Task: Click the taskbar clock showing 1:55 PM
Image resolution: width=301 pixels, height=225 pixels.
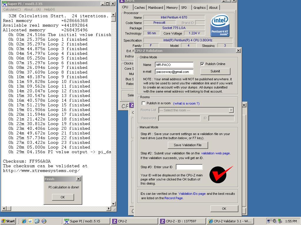Action: [x=291, y=221]
